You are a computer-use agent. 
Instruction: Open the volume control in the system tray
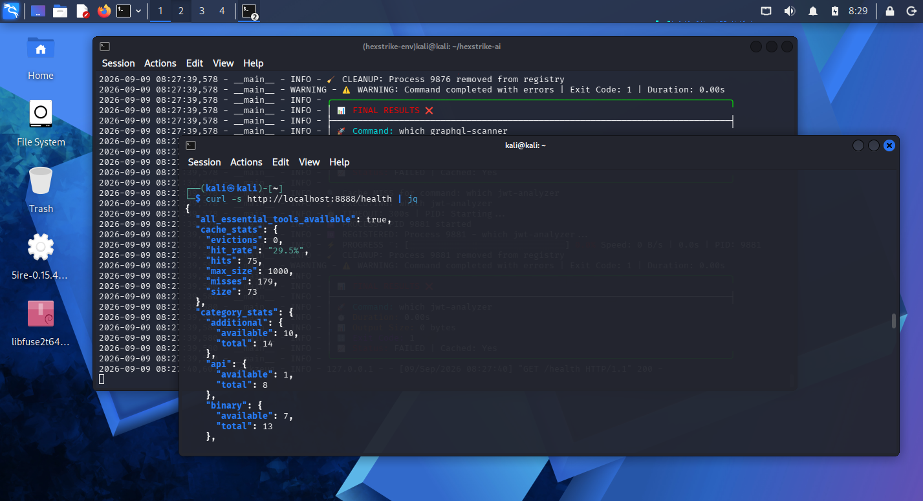point(789,11)
